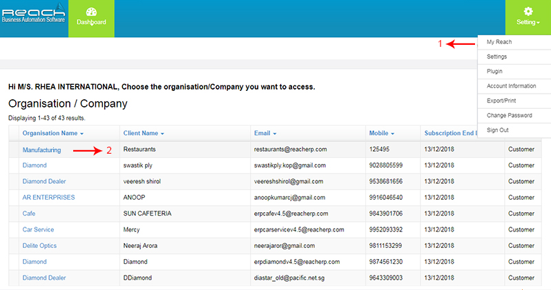Click mobile number 125495
The width and height of the screenshot is (551, 290).
(x=379, y=149)
